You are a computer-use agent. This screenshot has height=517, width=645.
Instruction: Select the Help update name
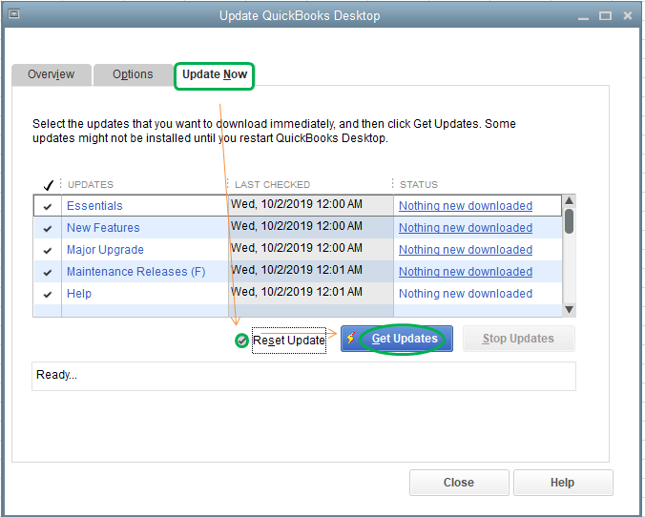(x=79, y=293)
